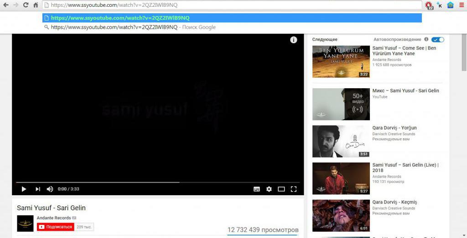This screenshot has width=467, height=238.
Task: Open the red extension icon with badge
Action: click(429, 5)
